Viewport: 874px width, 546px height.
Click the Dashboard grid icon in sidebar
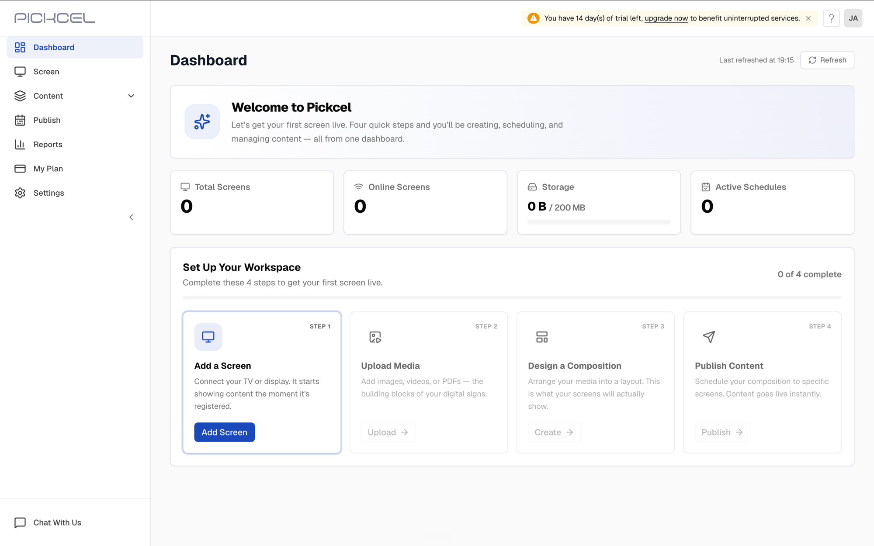tap(20, 47)
